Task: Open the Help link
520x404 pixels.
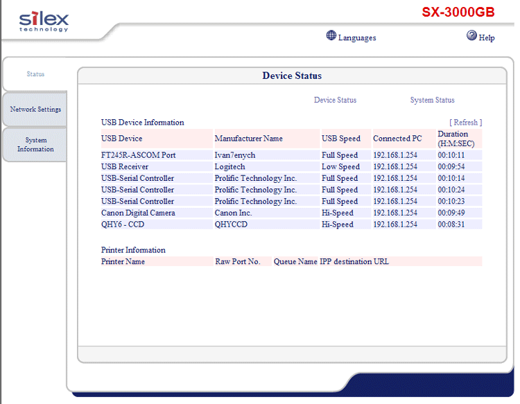Action: [487, 38]
